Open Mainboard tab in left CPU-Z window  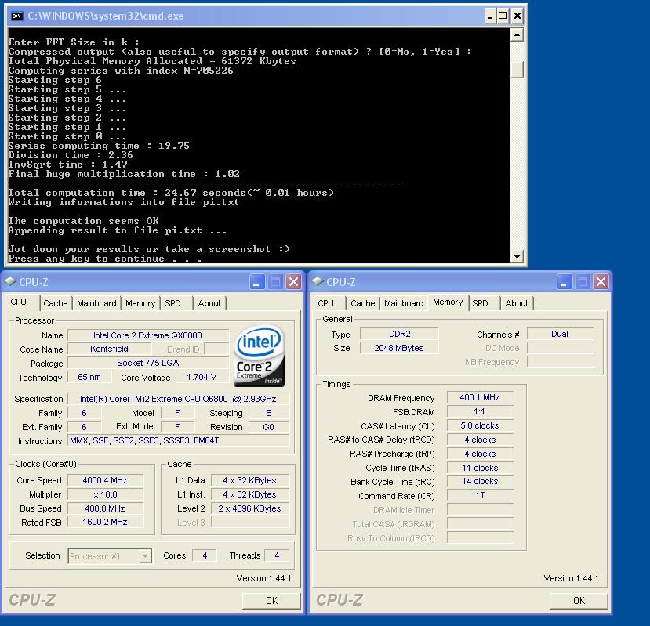point(96,303)
